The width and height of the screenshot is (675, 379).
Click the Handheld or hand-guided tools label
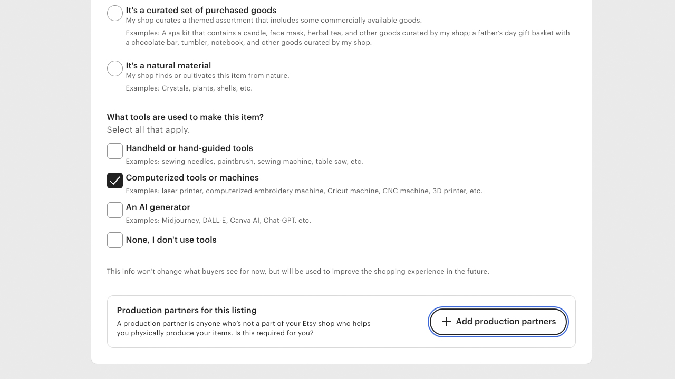[189, 148]
